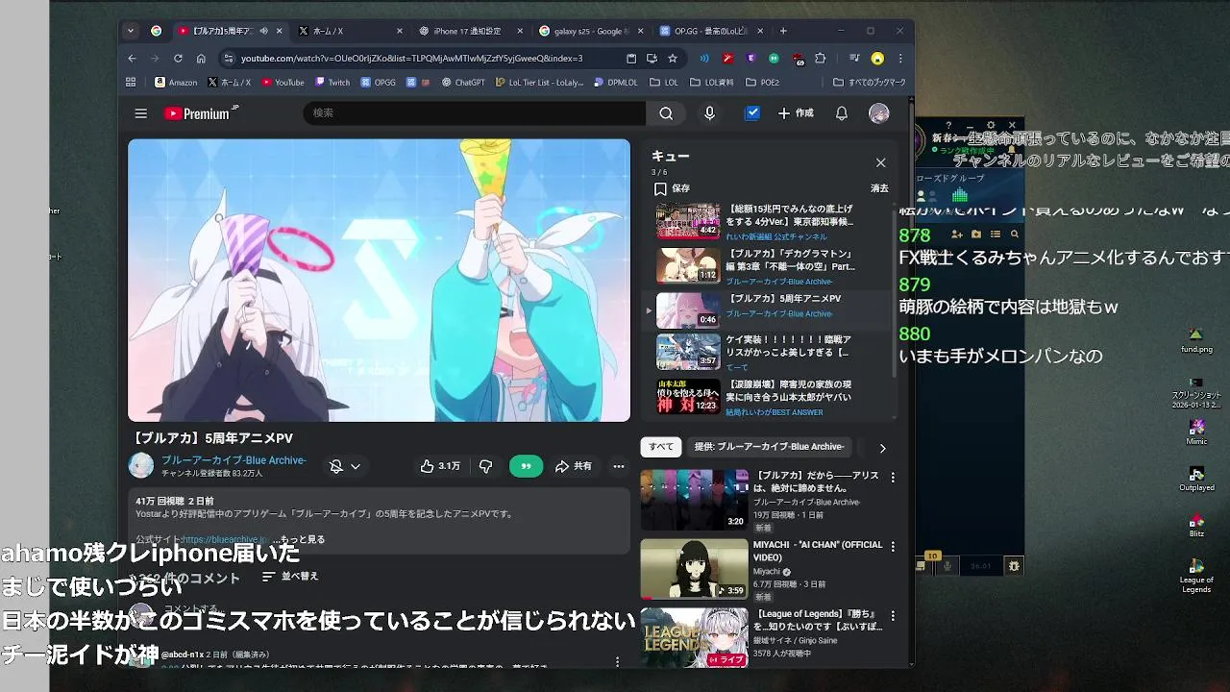1230x692 pixels.
Task: Switch to iPhone 17 通知設定 tab
Action: click(469, 31)
